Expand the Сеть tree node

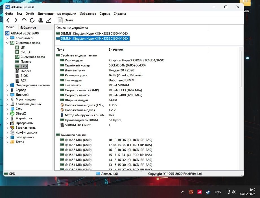7,109
